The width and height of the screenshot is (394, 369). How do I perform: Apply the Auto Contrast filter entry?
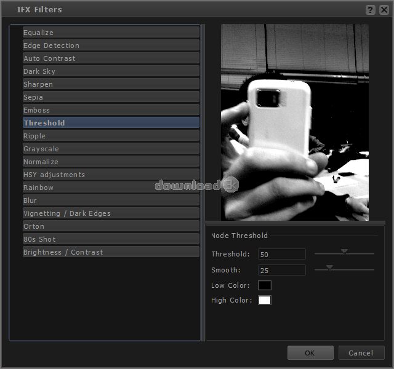pyautogui.click(x=111, y=58)
